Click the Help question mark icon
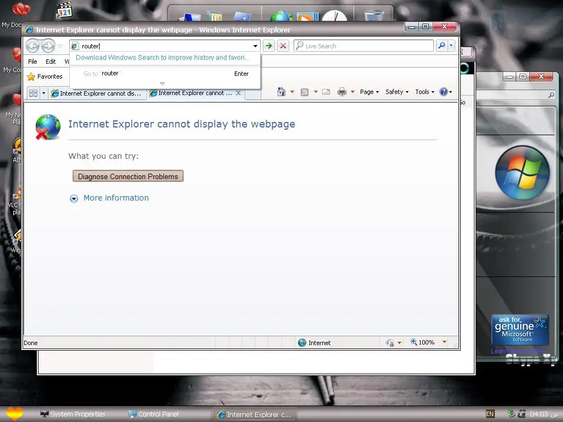563x422 pixels. click(444, 92)
